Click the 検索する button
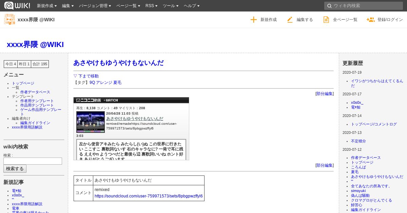 15,169
